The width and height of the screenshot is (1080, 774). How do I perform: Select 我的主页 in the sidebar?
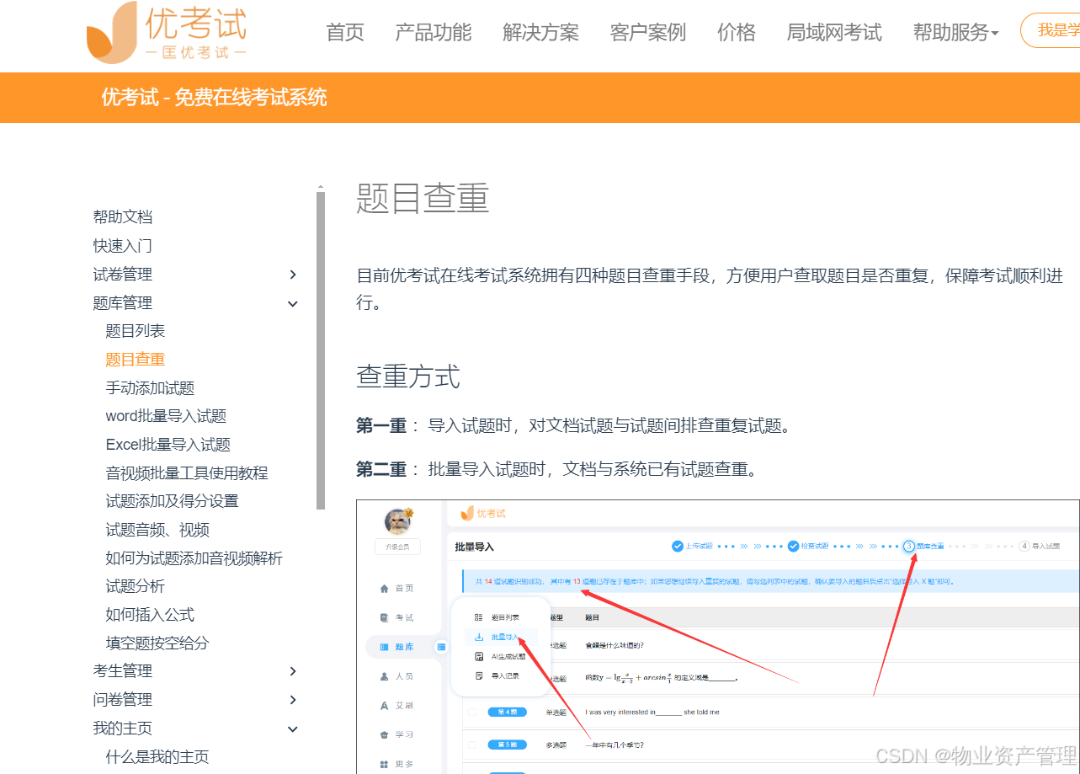[123, 729]
